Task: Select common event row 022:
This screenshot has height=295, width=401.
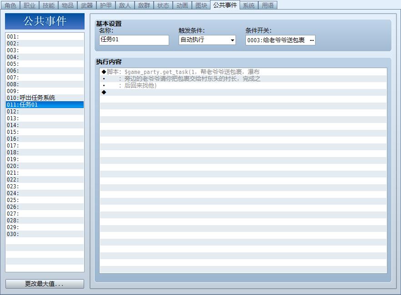Action: tap(45, 179)
